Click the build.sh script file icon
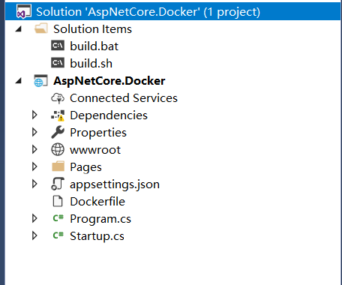The image size is (342, 285). (58, 63)
